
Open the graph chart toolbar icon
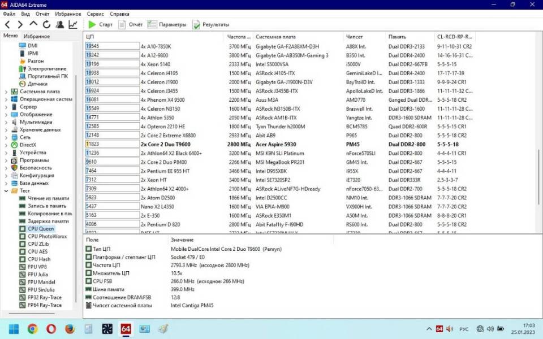coord(73,25)
